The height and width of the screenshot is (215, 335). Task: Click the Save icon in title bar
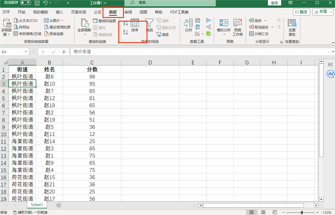(x=37, y=3)
